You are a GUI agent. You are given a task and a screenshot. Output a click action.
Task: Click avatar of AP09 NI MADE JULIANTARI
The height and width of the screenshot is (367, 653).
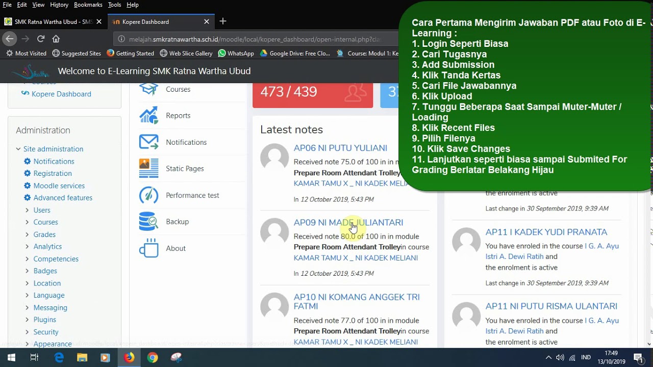274,232
